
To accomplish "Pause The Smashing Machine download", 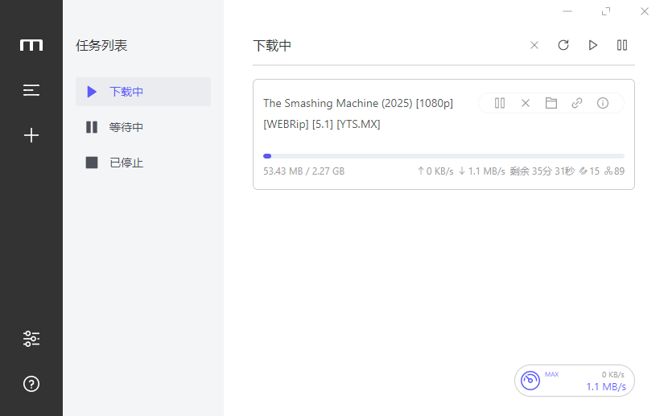I will [x=500, y=103].
